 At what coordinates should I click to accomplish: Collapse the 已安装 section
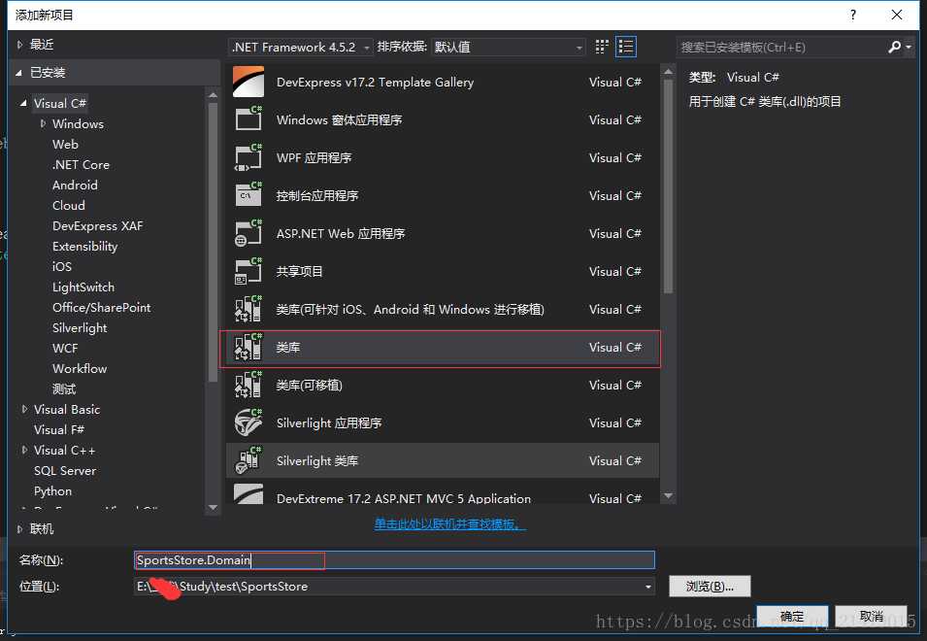coord(19,73)
